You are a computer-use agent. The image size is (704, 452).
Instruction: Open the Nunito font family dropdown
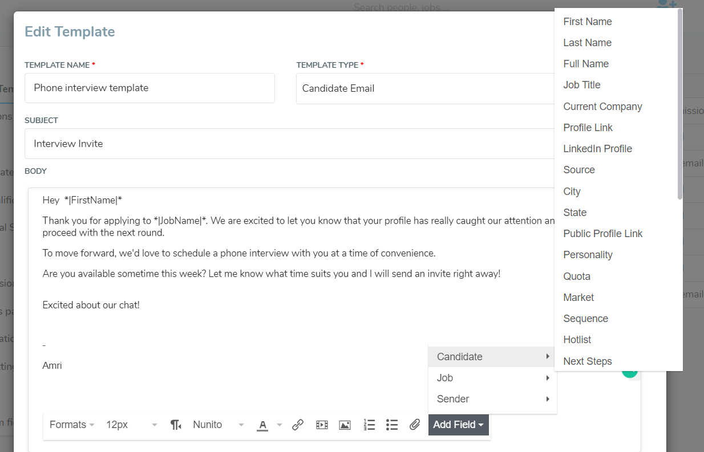(x=218, y=425)
